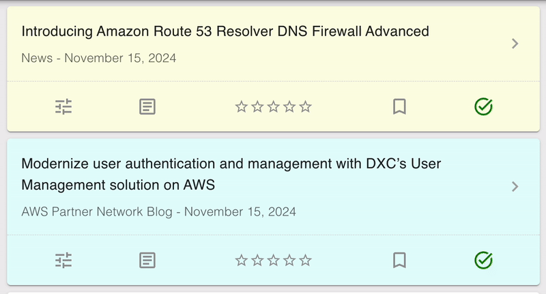This screenshot has width=546, height=294.
Task: Expand the Route 53 Resolver article chevron
Action: tap(515, 44)
